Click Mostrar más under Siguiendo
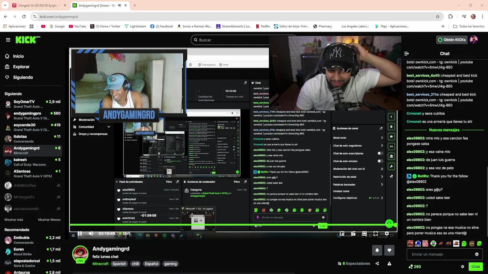This screenshot has width=488, height=274. pyautogui.click(x=14, y=220)
